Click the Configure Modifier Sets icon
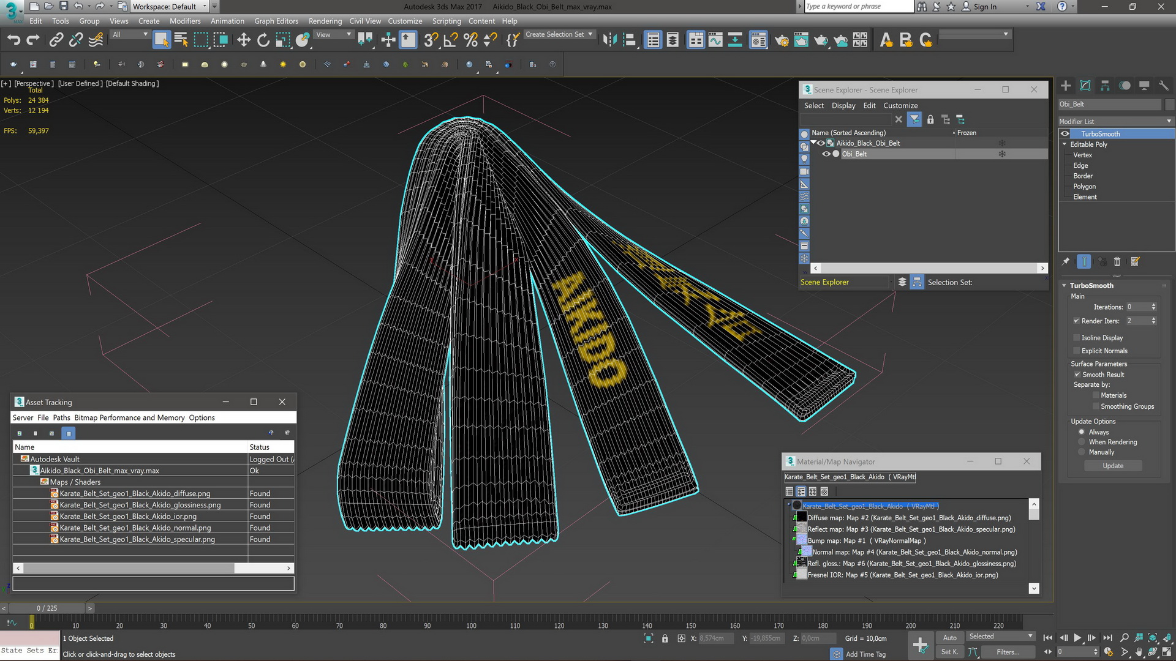This screenshot has height=661, width=1176. pos(1135,261)
